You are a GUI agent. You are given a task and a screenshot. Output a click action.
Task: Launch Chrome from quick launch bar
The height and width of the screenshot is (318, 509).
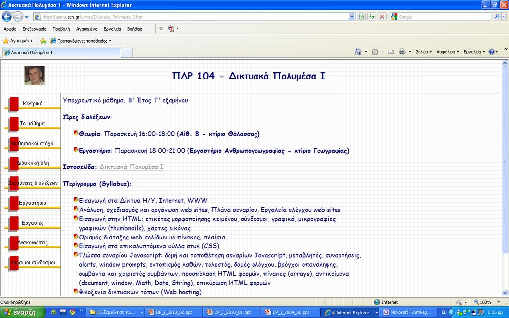pos(72,312)
